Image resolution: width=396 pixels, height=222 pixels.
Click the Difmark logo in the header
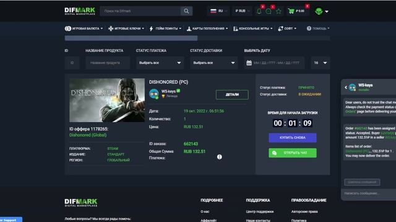tap(80, 11)
